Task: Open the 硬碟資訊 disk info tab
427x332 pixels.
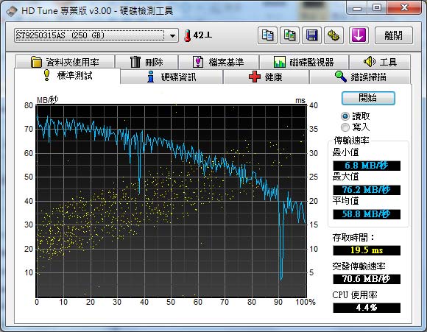Action: tap(172, 77)
